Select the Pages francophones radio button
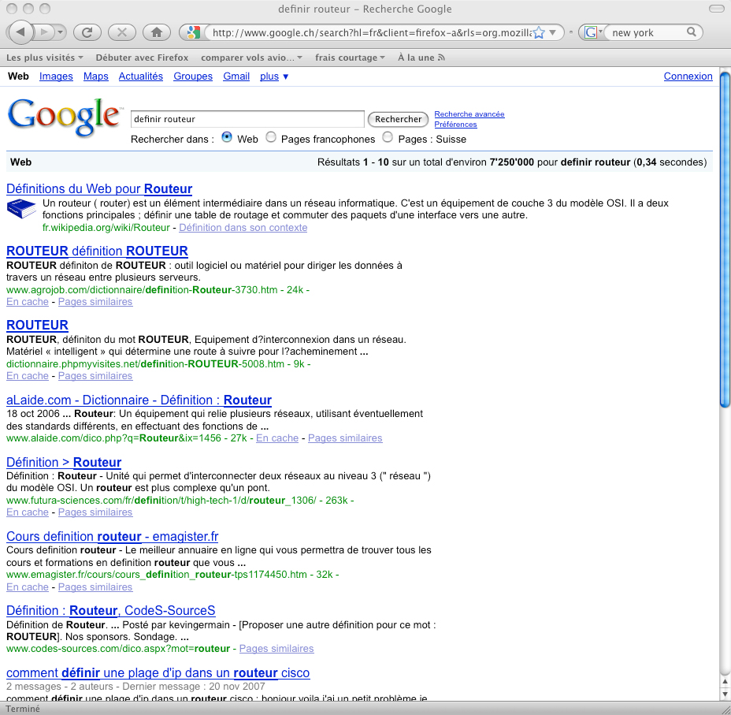731x715 pixels. [x=271, y=137]
